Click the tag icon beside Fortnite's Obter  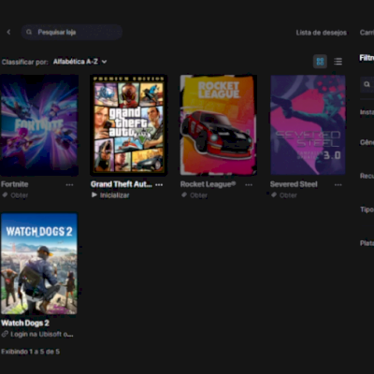pyautogui.click(x=5, y=195)
